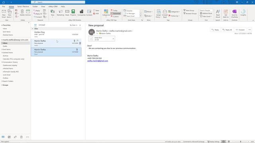Start Read Aloud speech

(x=218, y=14)
